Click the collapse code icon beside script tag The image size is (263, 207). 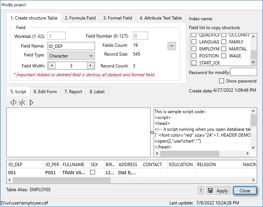[x=22, y=102]
